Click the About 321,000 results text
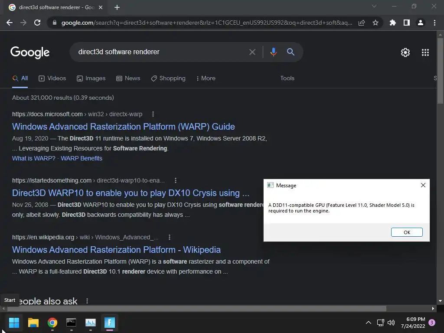 [63, 98]
